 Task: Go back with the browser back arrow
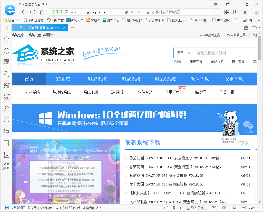pyautogui.click(x=23, y=12)
